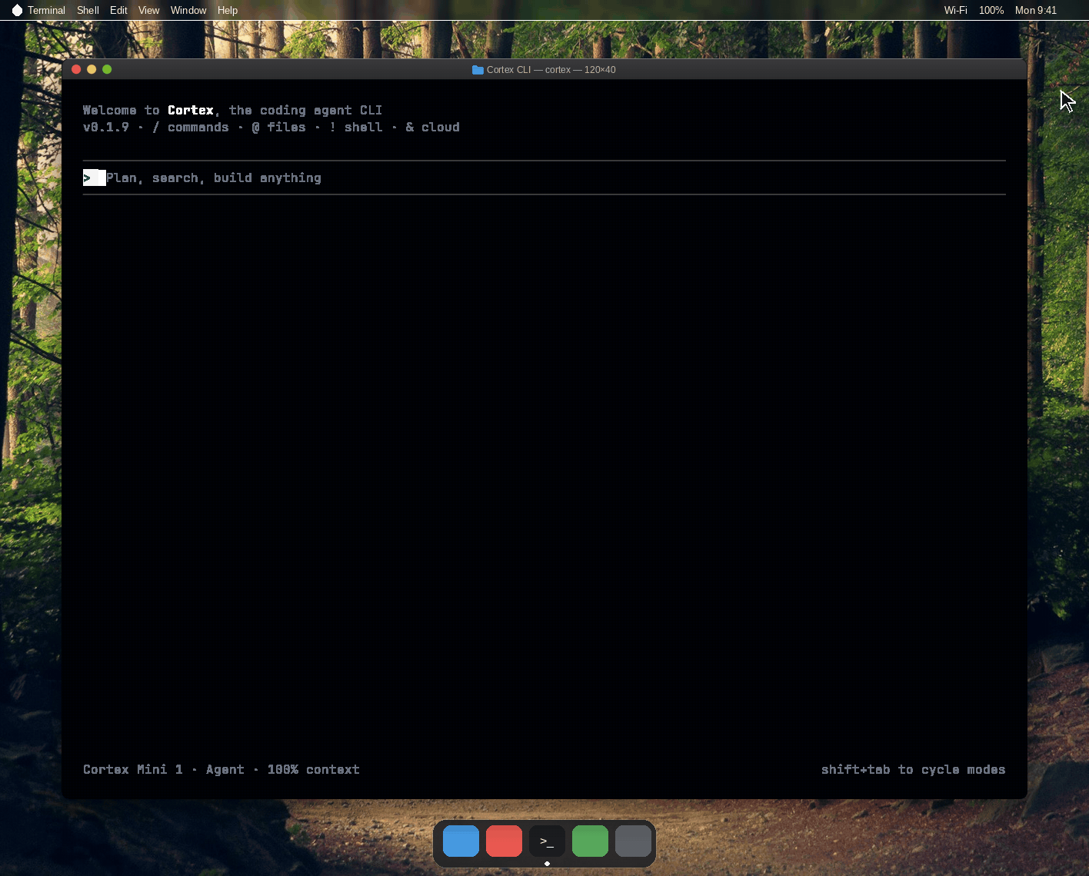Click the 'v0.1.9' version text
Screen dimensions: 1089x876
click(x=106, y=127)
